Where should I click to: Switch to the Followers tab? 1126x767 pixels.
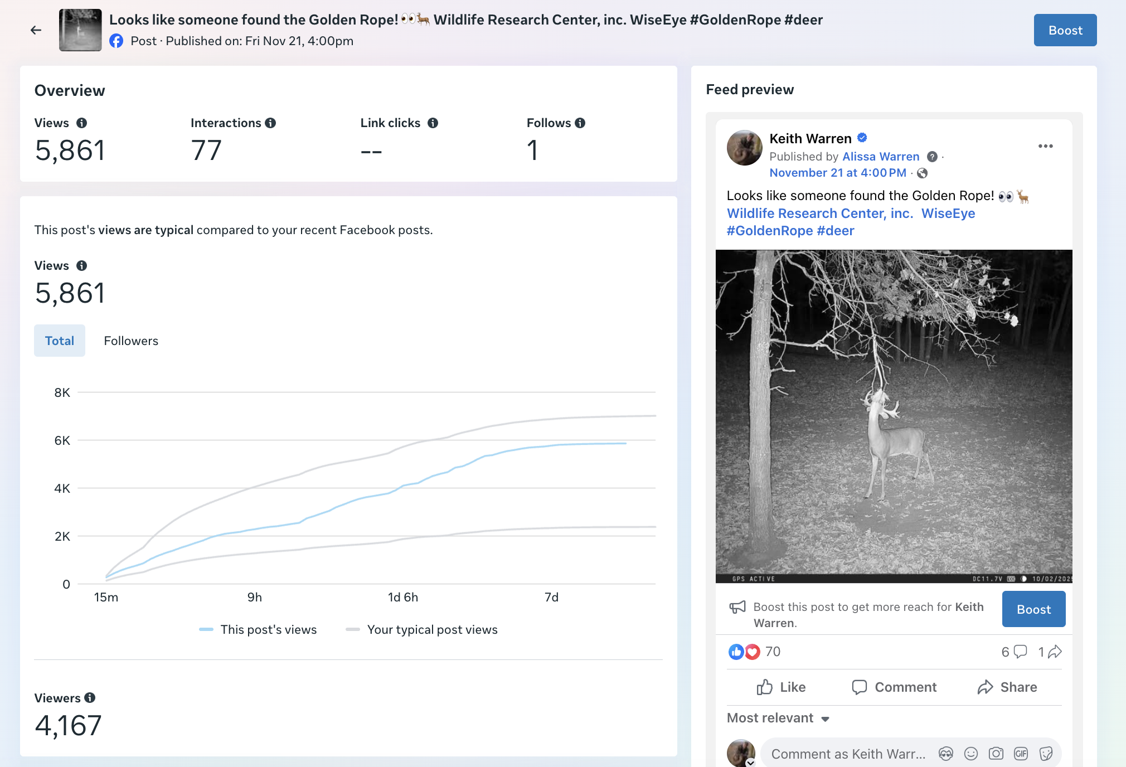(131, 341)
